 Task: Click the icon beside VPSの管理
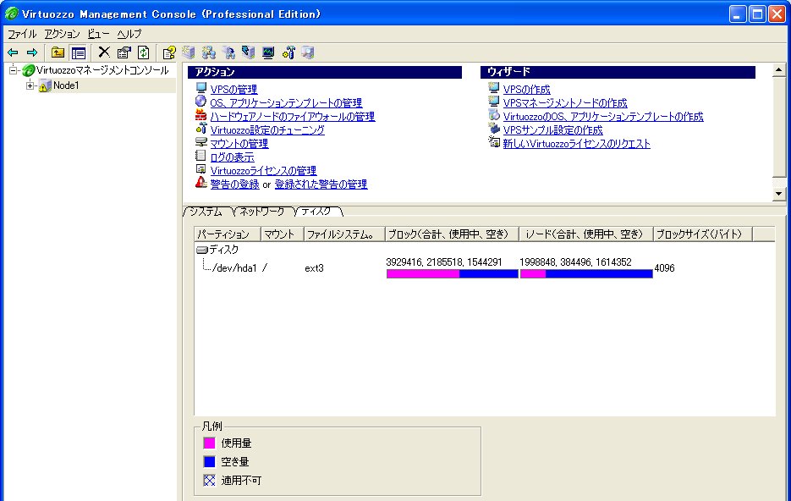coord(201,89)
